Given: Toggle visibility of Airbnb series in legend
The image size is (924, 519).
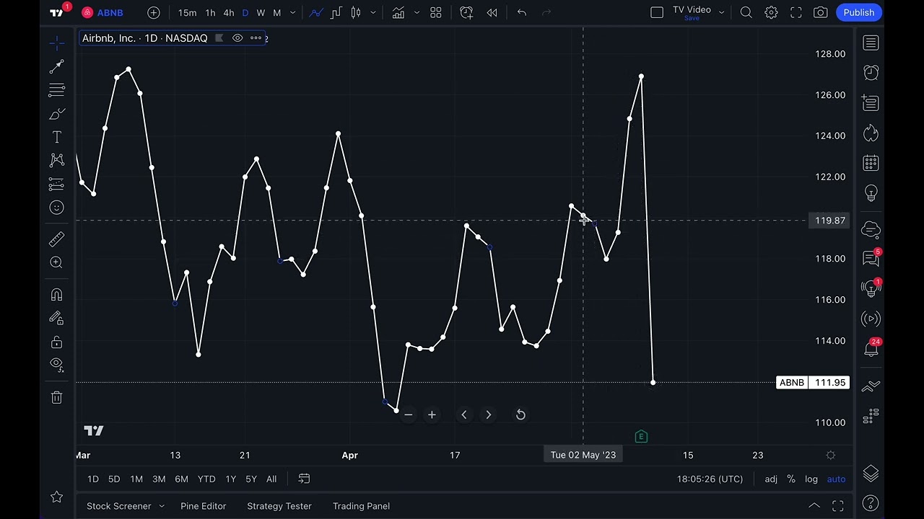Looking at the screenshot, I should click(x=237, y=38).
